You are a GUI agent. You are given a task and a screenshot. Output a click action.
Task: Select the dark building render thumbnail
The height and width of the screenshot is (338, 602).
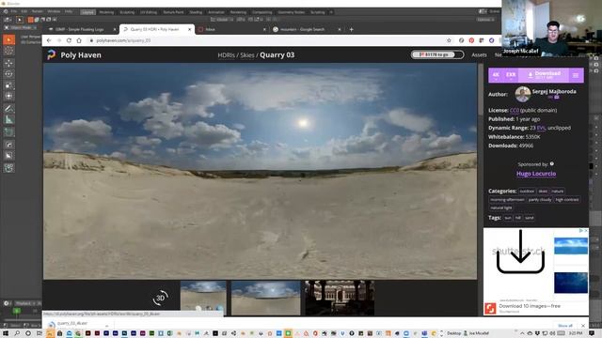(340, 298)
